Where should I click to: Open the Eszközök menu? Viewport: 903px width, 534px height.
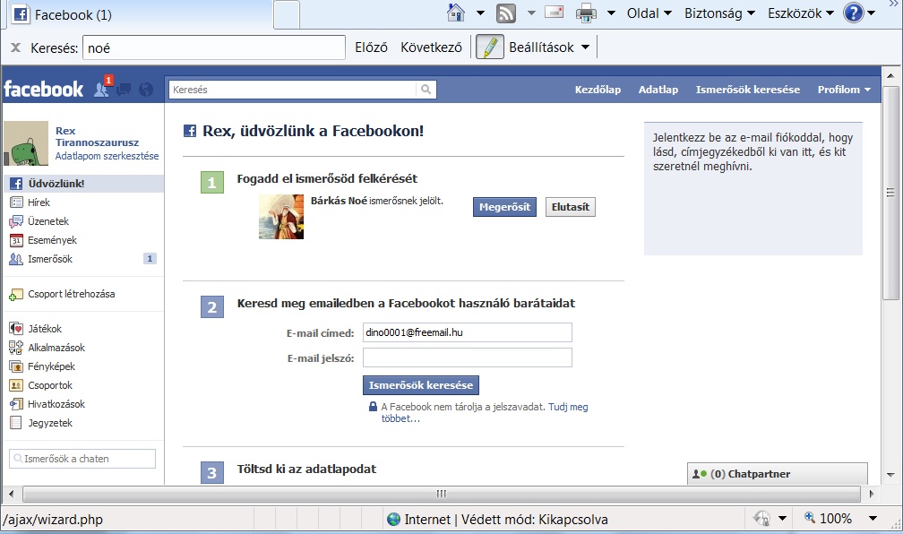pos(801,13)
